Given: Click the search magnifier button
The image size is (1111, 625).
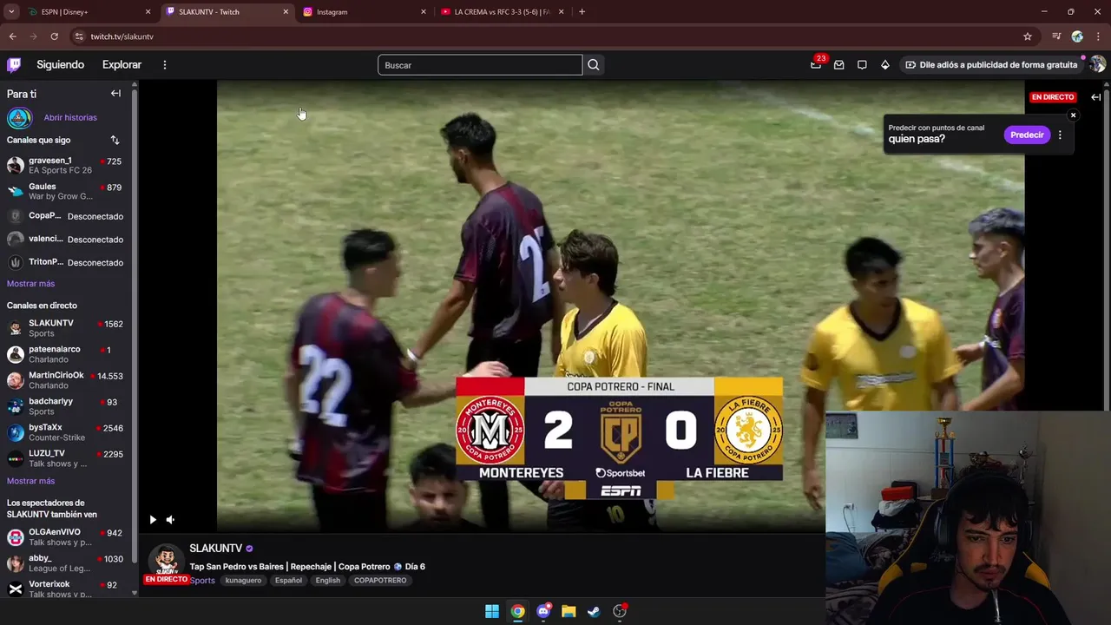Looking at the screenshot, I should 593,65.
